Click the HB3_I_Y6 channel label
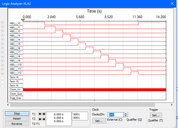 (x=15, y=48)
